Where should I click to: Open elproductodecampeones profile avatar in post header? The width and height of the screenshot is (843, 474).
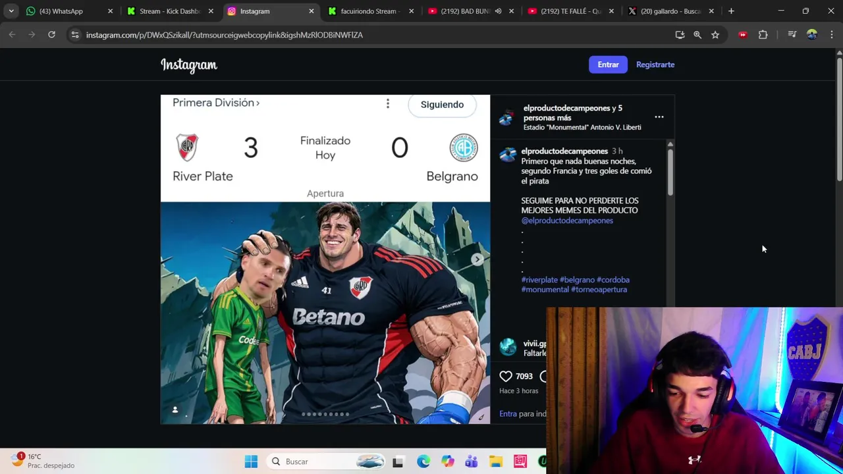(x=506, y=117)
